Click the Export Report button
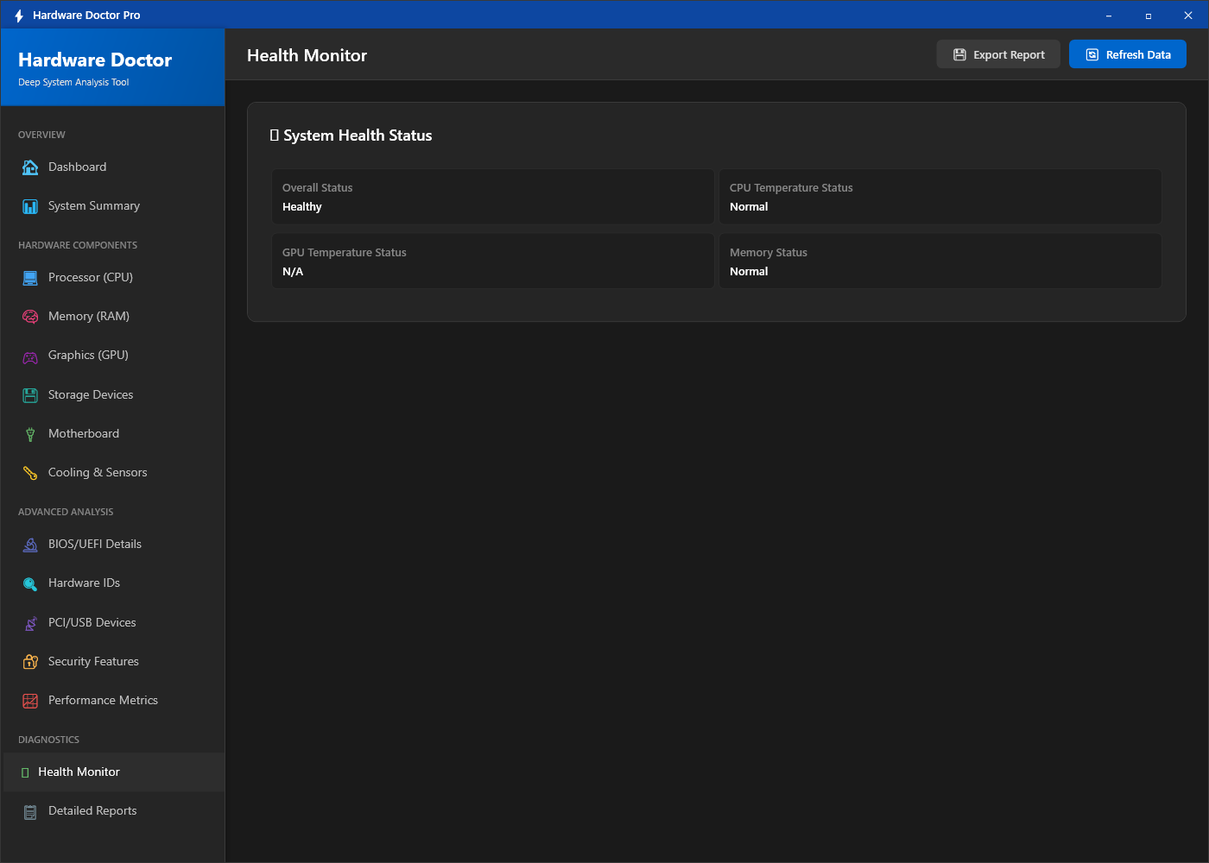The width and height of the screenshot is (1209, 863). 998,54
